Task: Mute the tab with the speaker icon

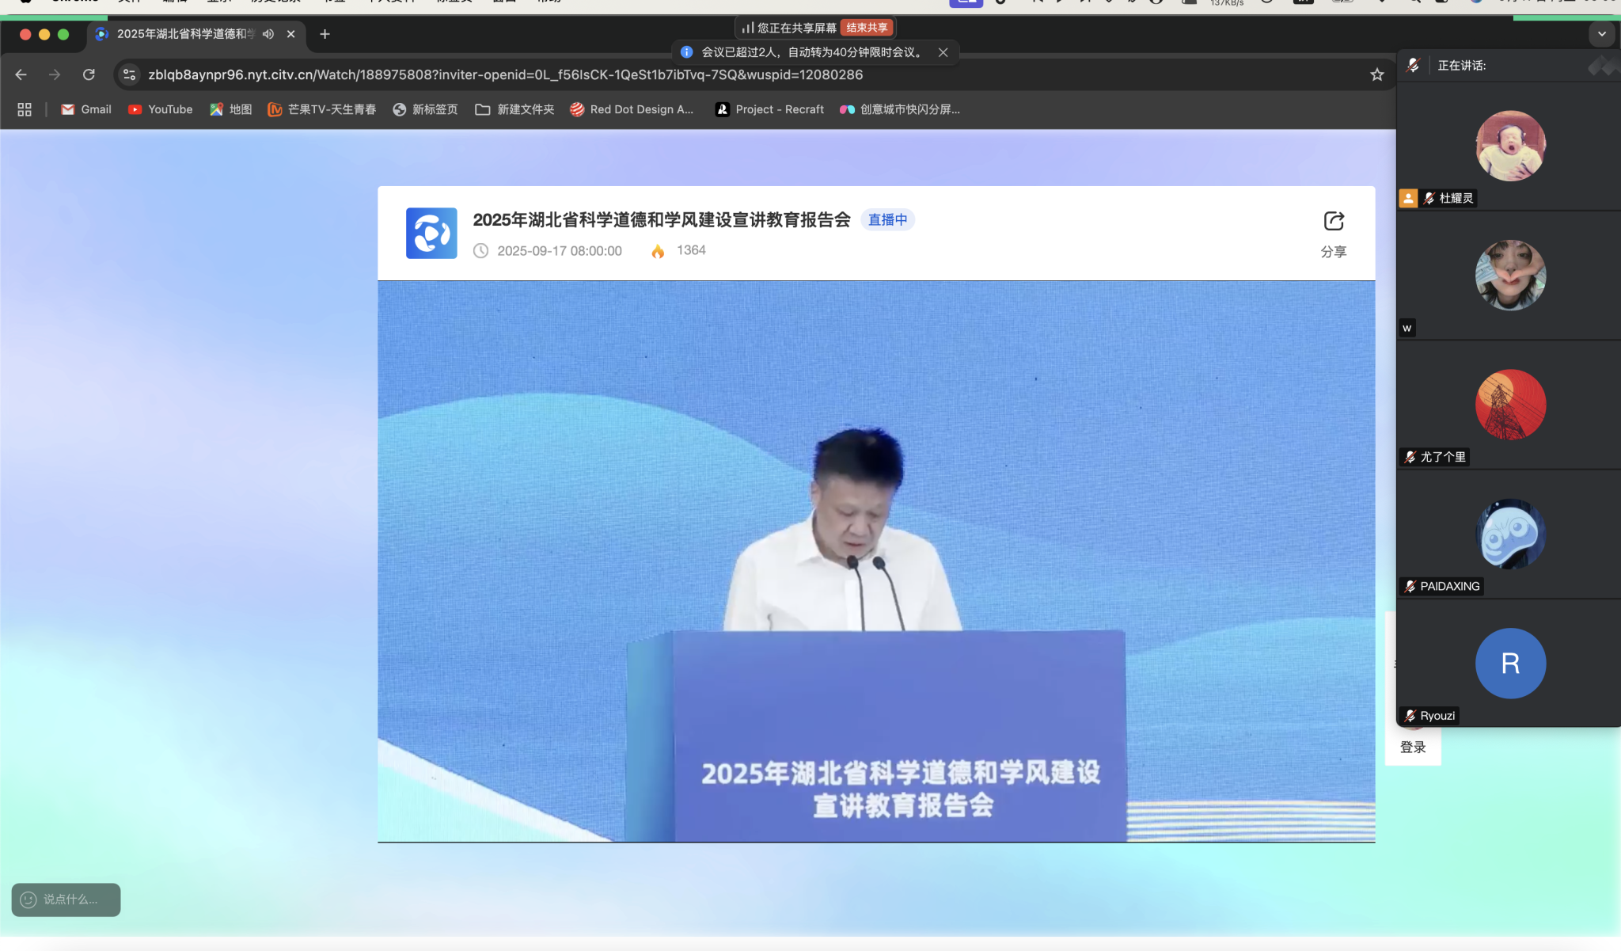Action: [268, 34]
